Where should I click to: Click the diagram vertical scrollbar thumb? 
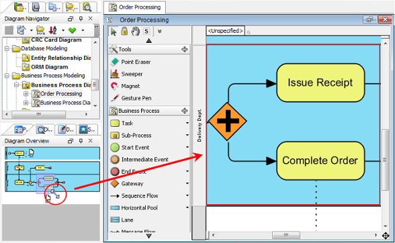coord(385,160)
